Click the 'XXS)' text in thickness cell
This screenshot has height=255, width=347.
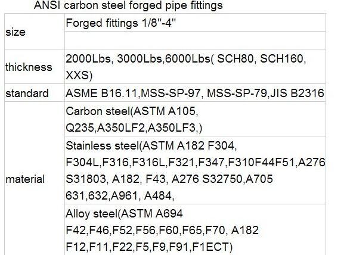79,75
